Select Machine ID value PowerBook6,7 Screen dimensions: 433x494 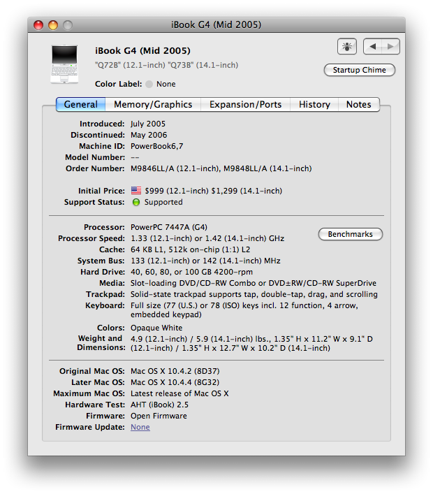(157, 146)
